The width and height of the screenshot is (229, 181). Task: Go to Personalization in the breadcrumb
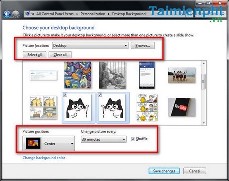[x=93, y=14]
